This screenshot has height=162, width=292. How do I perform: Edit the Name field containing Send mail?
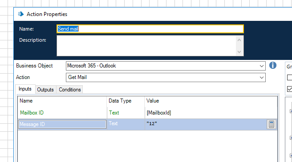click(150, 29)
